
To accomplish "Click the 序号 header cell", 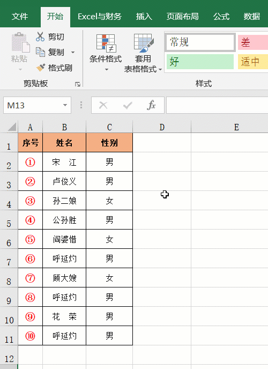I will pyautogui.click(x=31, y=143).
